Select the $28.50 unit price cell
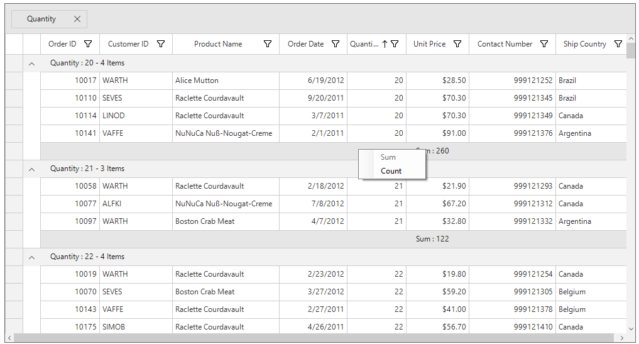The image size is (639, 344). (438, 80)
